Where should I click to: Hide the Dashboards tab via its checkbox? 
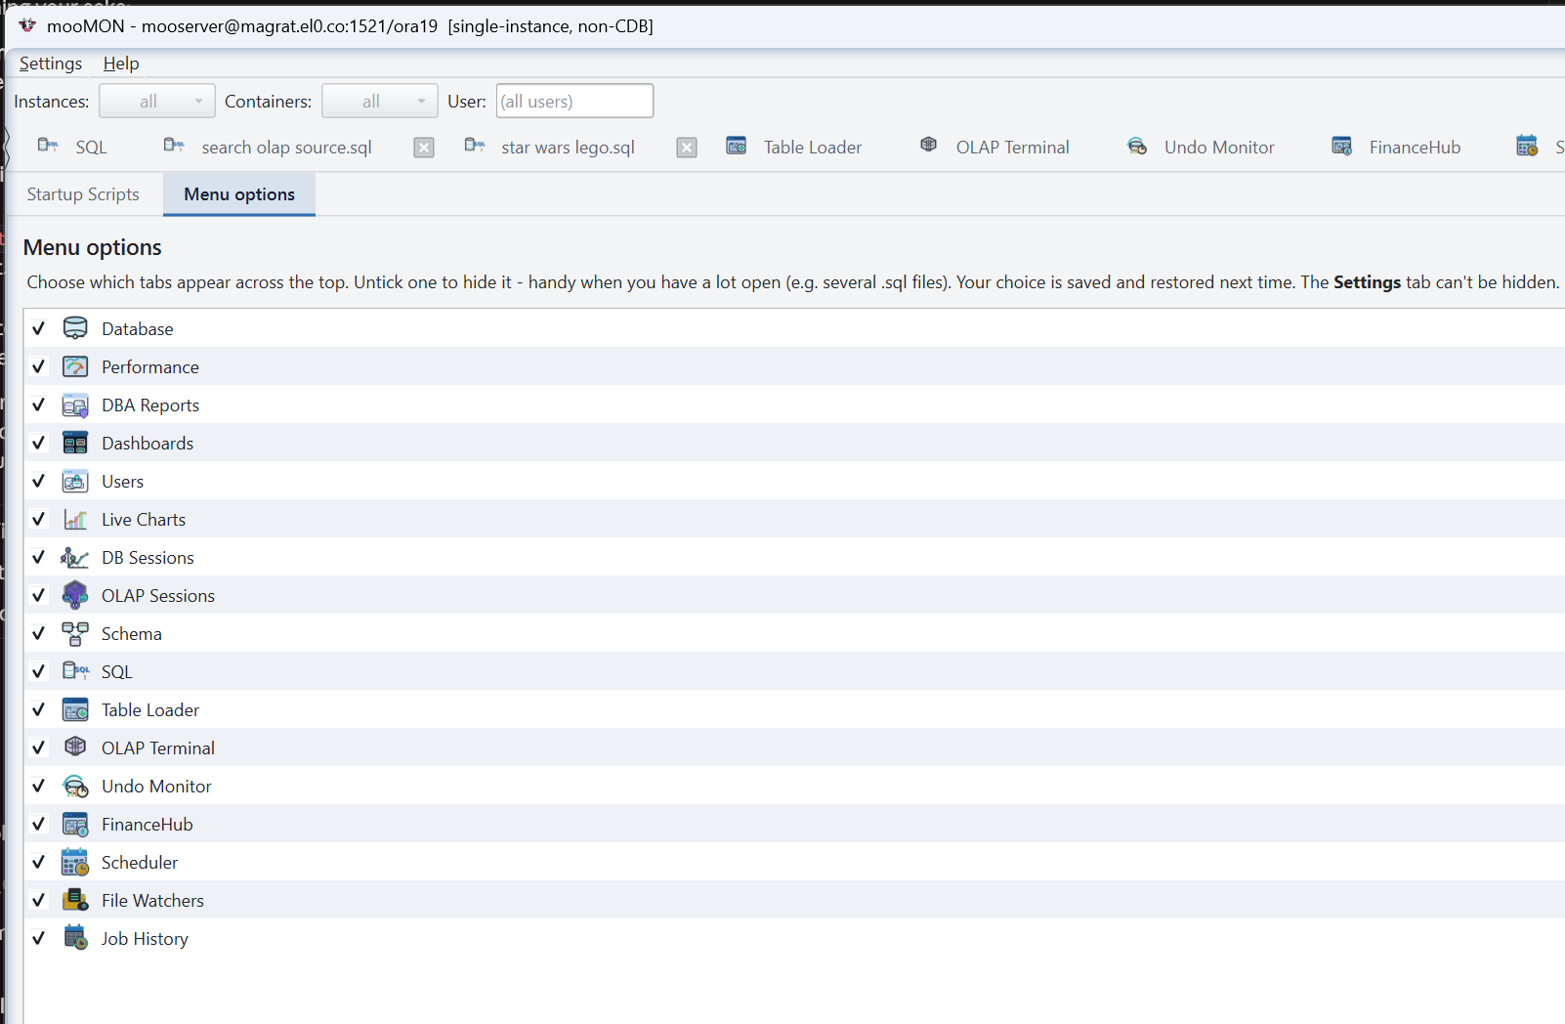tap(39, 443)
